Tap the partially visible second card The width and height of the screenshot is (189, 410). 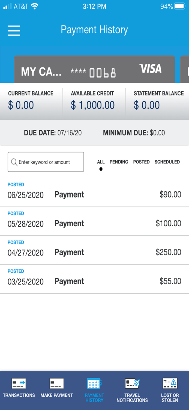pyautogui.click(x=185, y=70)
